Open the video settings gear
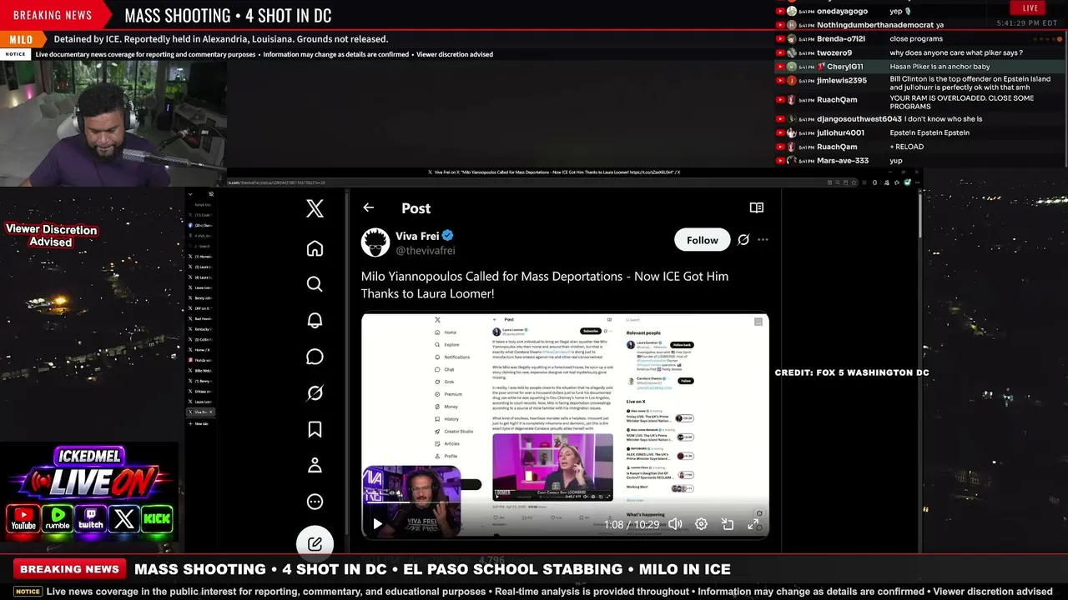1068x600 pixels. [x=702, y=524]
